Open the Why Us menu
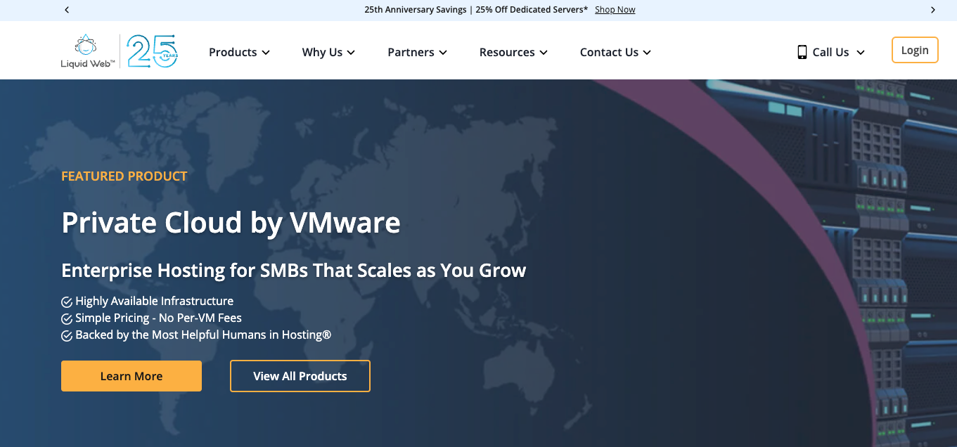The height and width of the screenshot is (447, 957). click(x=328, y=52)
